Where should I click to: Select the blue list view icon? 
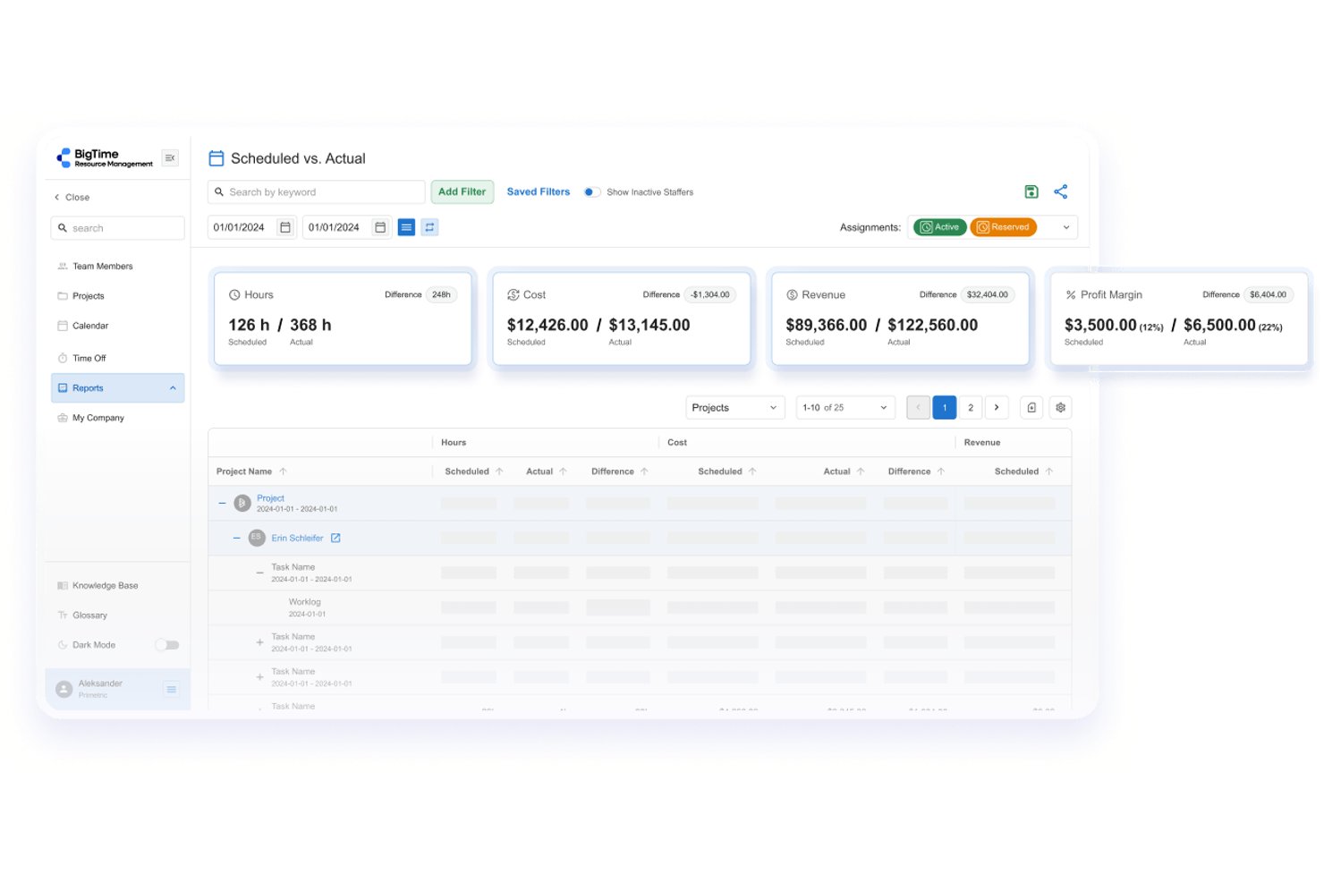[406, 227]
